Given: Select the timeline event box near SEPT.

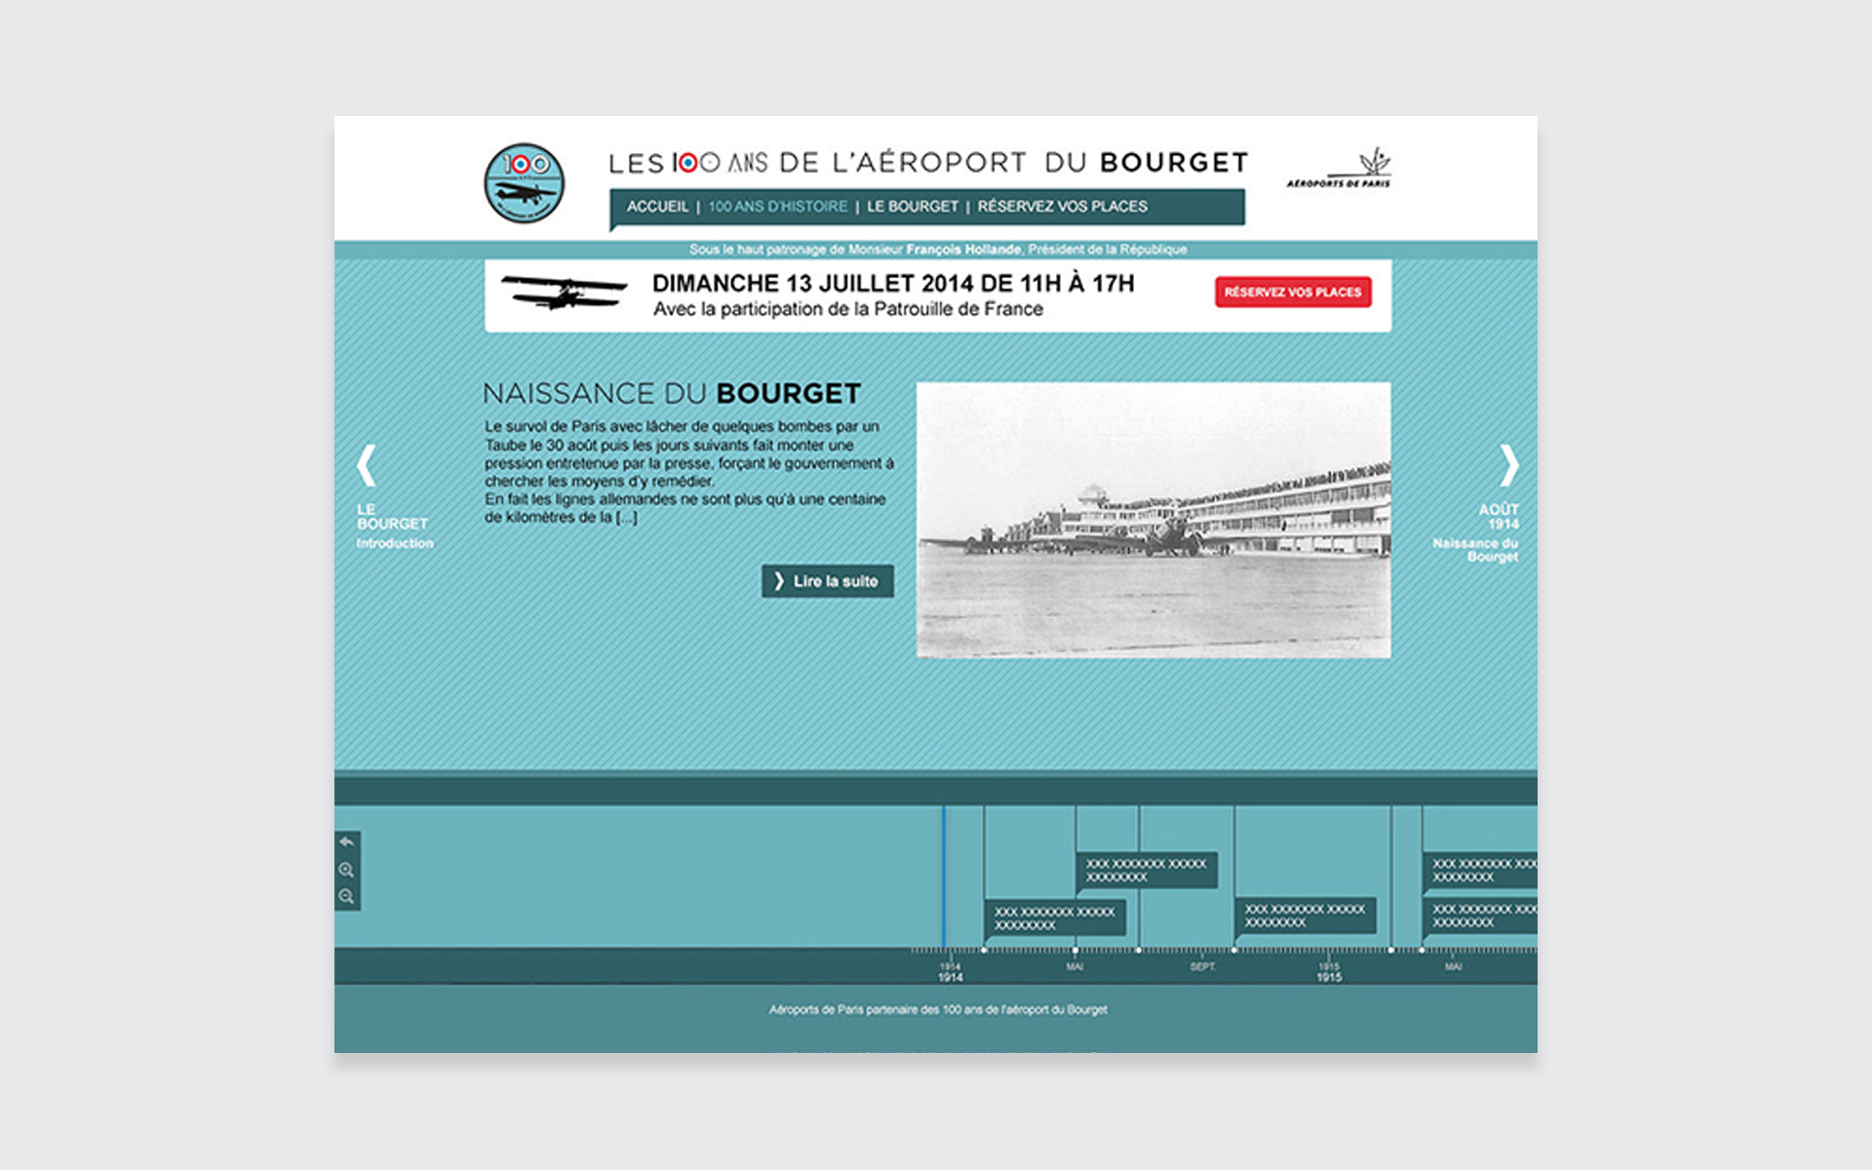Looking at the screenshot, I should click(1306, 916).
